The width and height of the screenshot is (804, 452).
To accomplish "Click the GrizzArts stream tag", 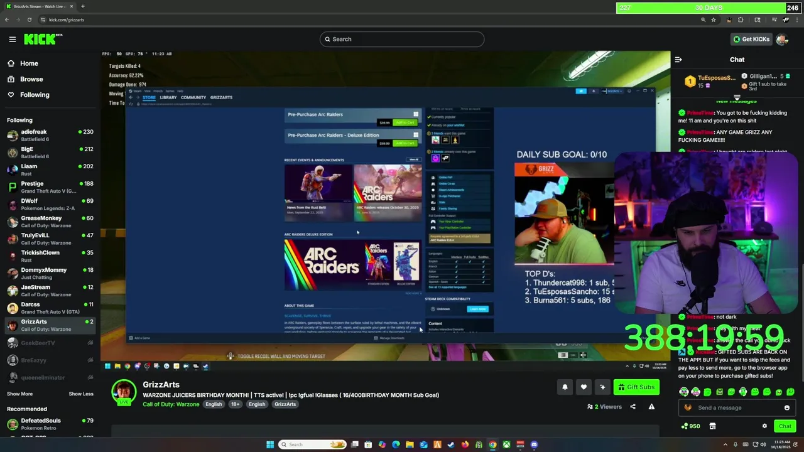I will 285,404.
